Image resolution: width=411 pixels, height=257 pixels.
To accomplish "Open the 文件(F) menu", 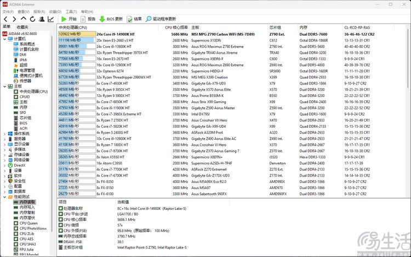I will click(8, 12).
